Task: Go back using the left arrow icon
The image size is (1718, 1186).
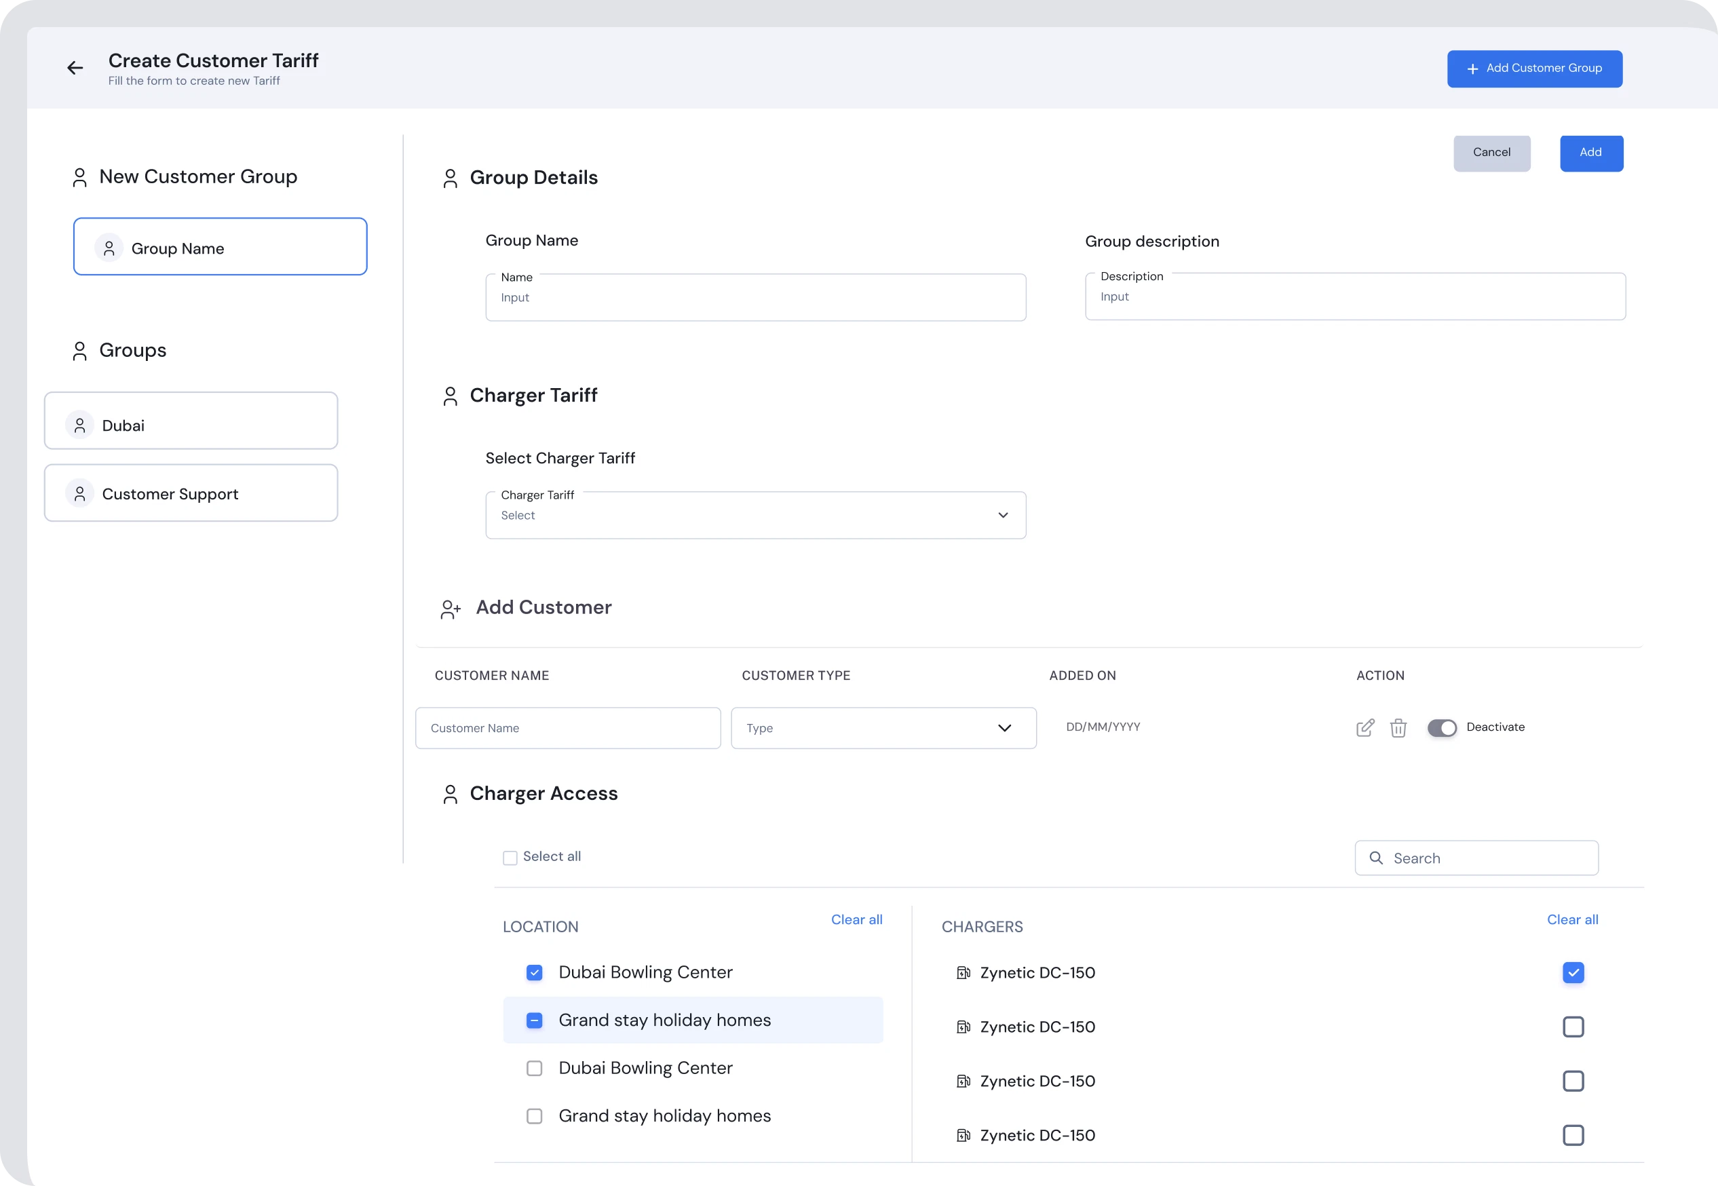Action: pyautogui.click(x=75, y=69)
